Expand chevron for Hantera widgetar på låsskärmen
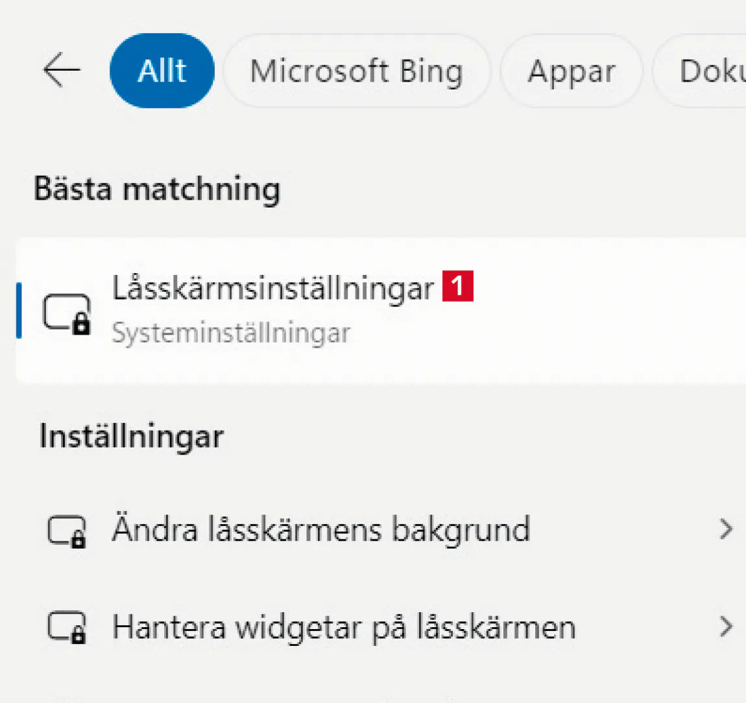Screen dimensions: 746x703 click(727, 626)
